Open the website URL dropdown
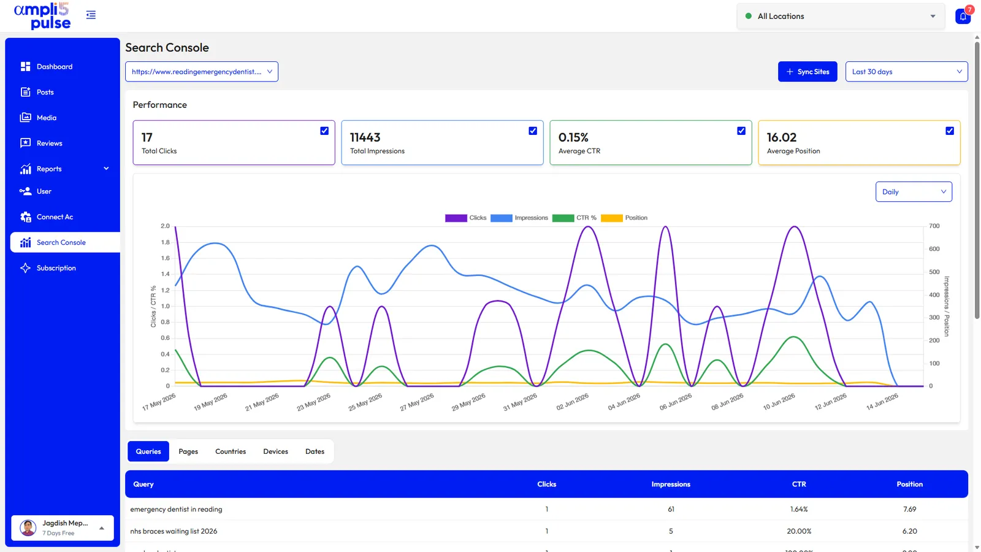The height and width of the screenshot is (552, 981). (202, 72)
